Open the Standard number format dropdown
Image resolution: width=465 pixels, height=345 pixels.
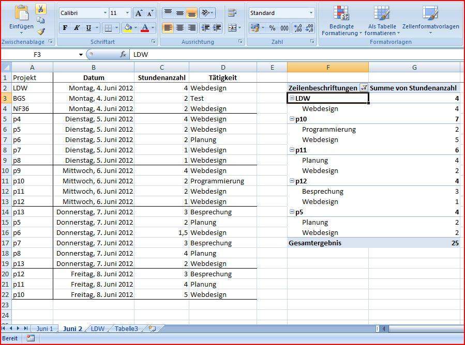pos(311,13)
